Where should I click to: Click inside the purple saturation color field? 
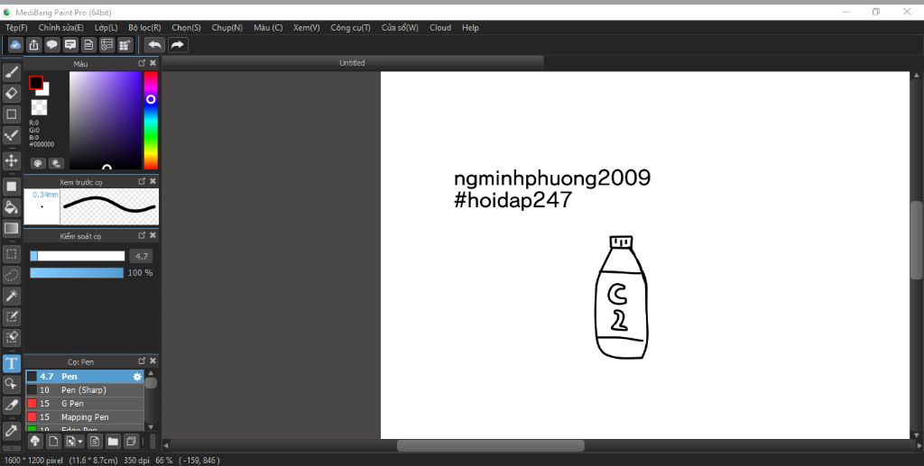pos(106,121)
